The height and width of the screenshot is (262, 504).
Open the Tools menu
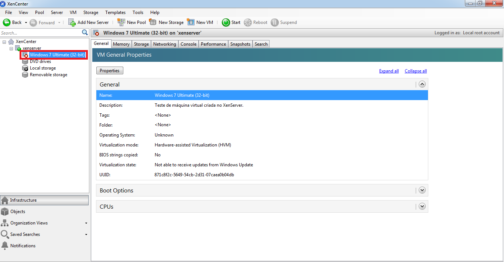pos(138,13)
